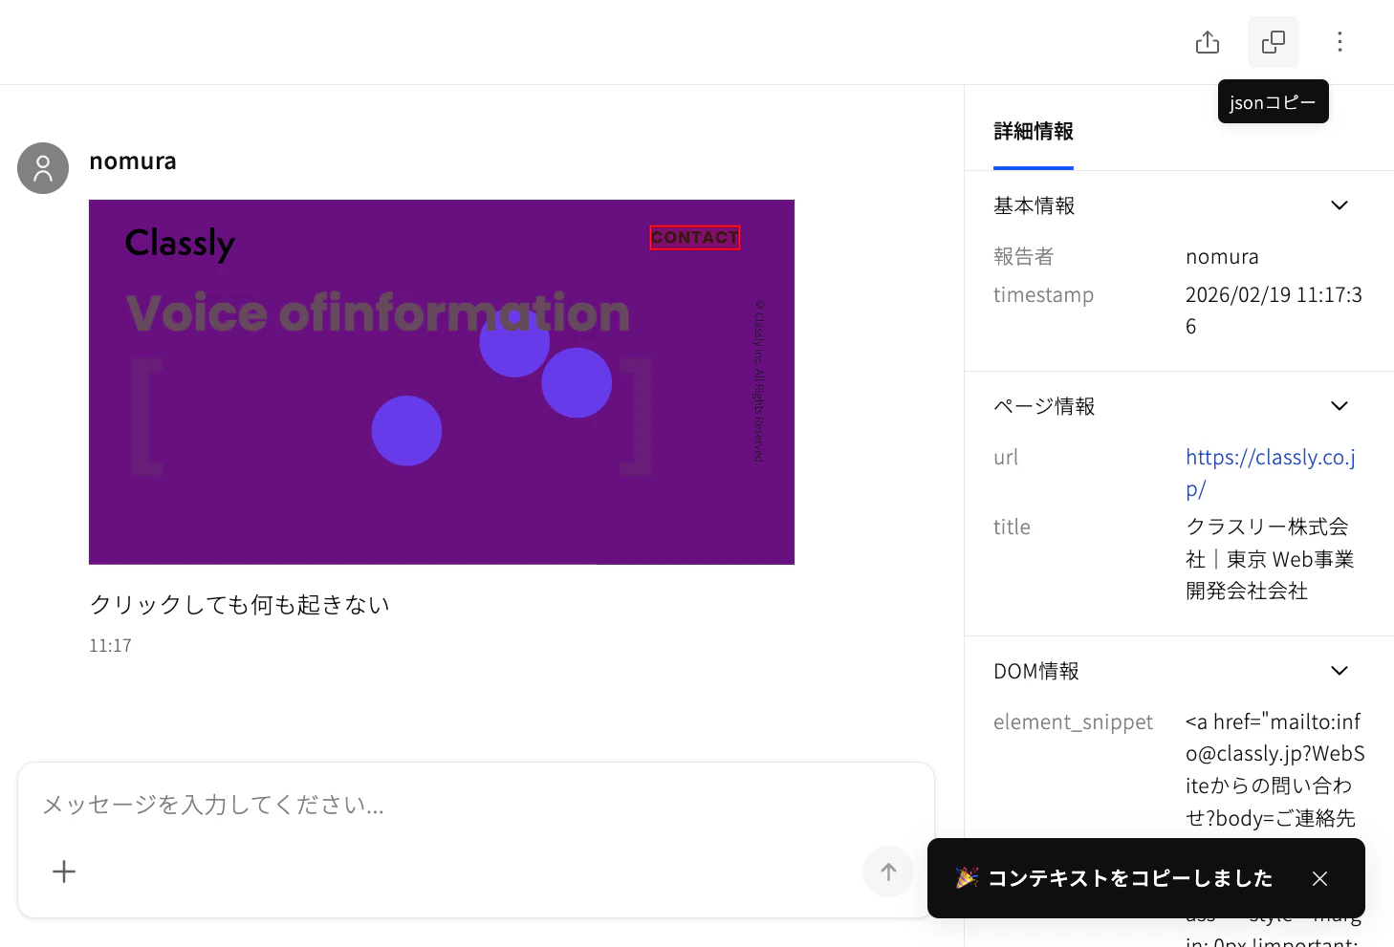Click the 報告者 label
Screen dimensions: 1394x947
[x=1023, y=256]
